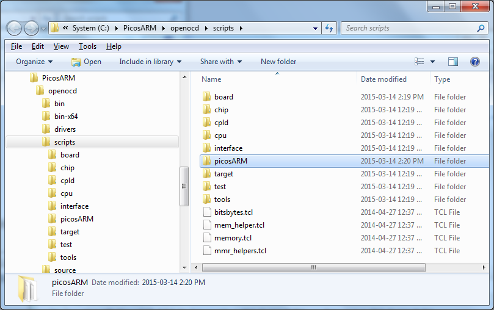Select the target folder icon in file list
Viewport: 494px width, 310px height.
[207, 174]
